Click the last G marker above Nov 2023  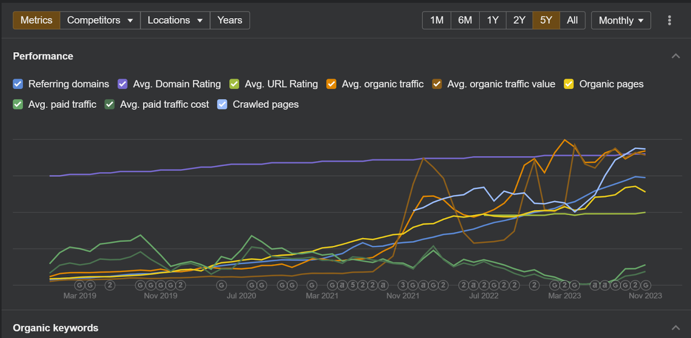click(x=646, y=285)
